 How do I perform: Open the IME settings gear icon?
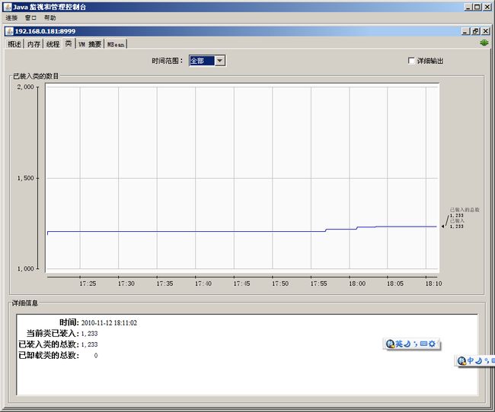432,344
